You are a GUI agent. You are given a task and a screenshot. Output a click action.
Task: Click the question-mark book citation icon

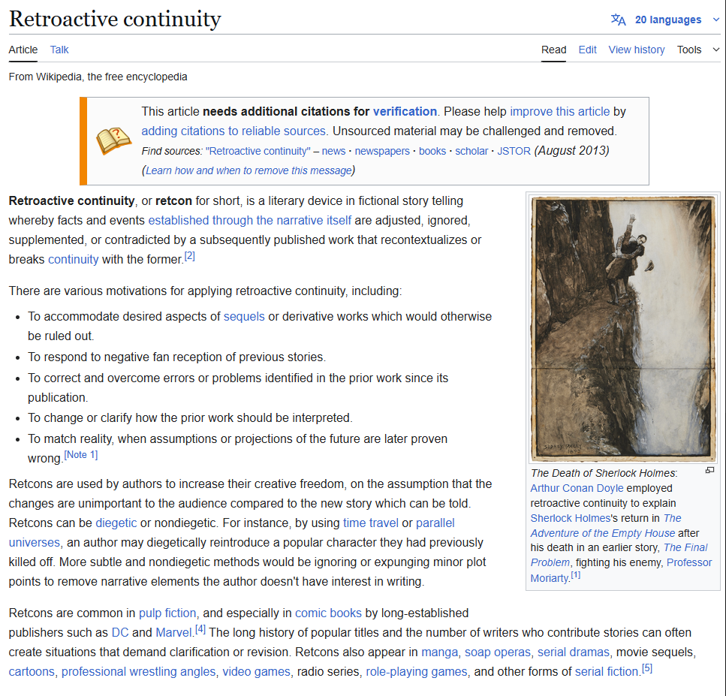pyautogui.click(x=114, y=140)
